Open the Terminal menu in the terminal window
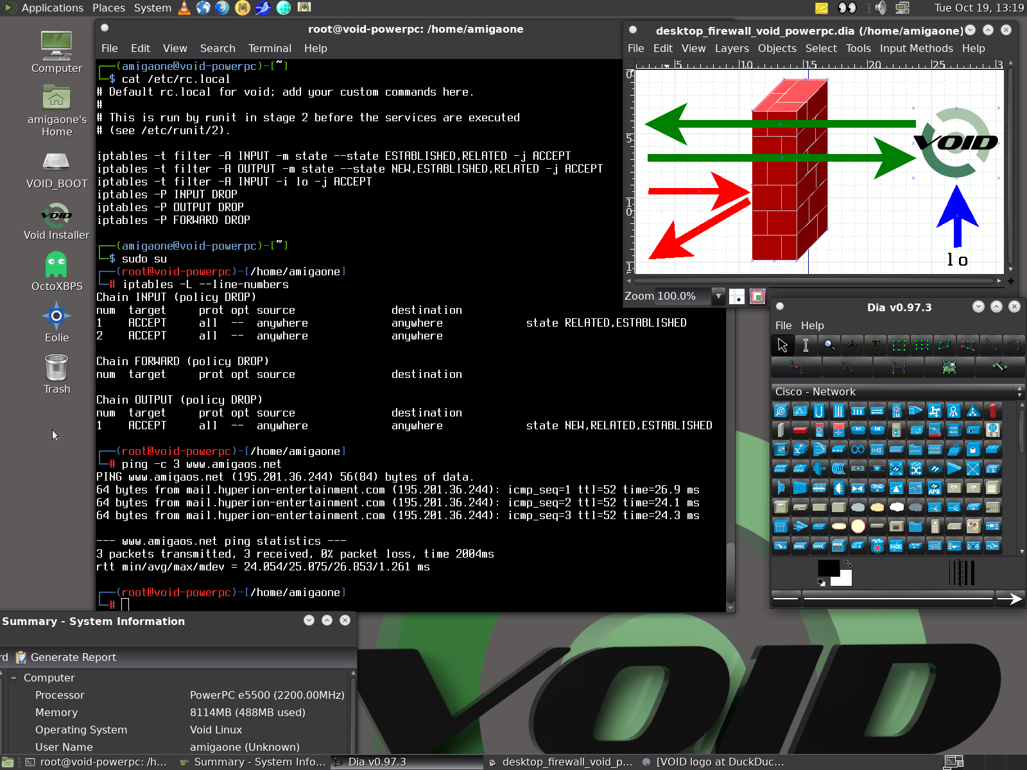This screenshot has width=1027, height=770. [270, 48]
